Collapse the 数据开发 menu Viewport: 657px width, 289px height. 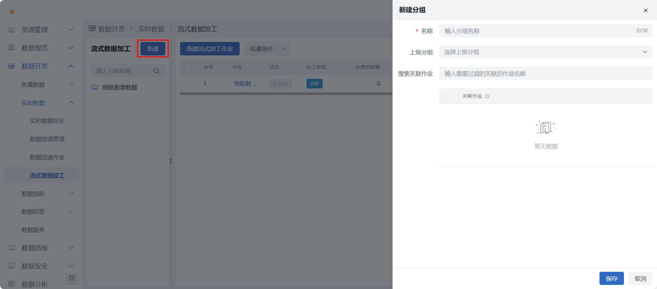tap(41, 66)
